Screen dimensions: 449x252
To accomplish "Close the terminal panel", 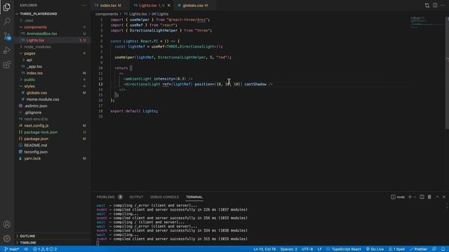I will [x=444, y=197].
